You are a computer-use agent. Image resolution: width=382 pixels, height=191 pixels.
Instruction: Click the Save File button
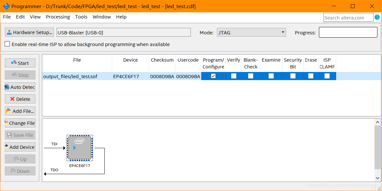[20, 135]
